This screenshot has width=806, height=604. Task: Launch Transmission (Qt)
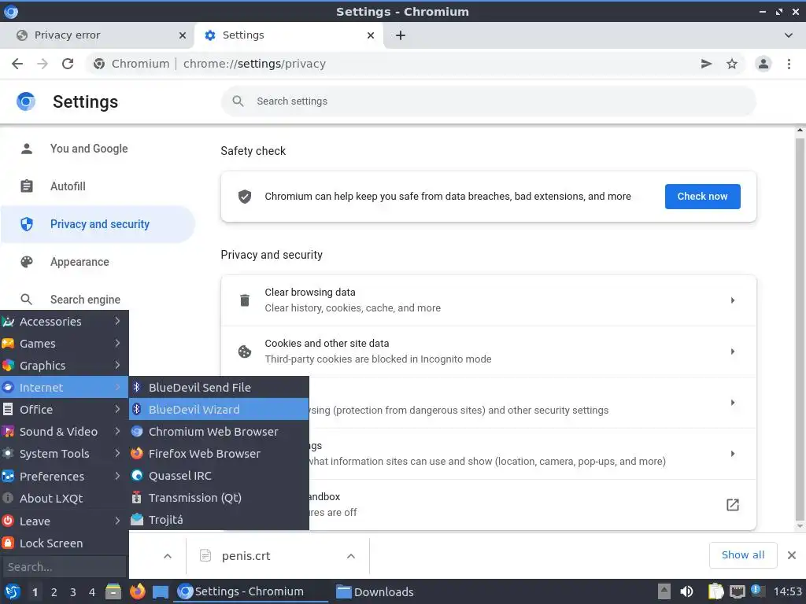tap(219, 498)
